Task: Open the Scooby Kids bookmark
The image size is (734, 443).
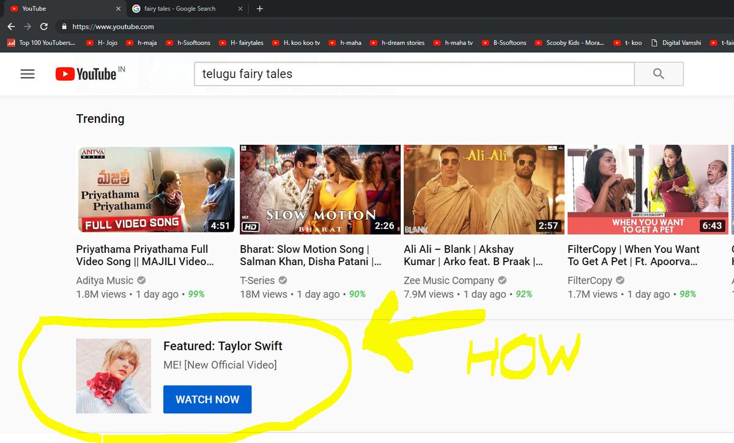Action: (x=569, y=43)
